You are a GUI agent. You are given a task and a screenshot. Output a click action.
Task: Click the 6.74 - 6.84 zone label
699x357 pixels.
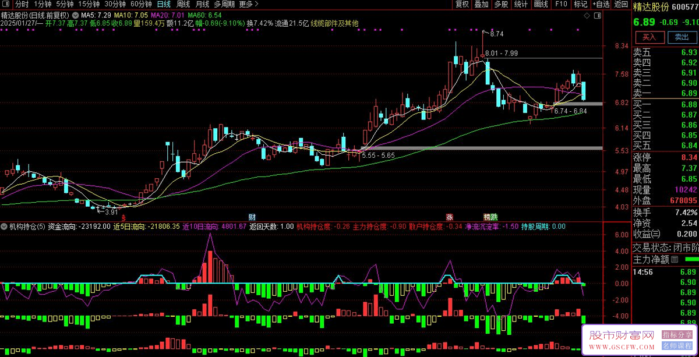pyautogui.click(x=570, y=111)
